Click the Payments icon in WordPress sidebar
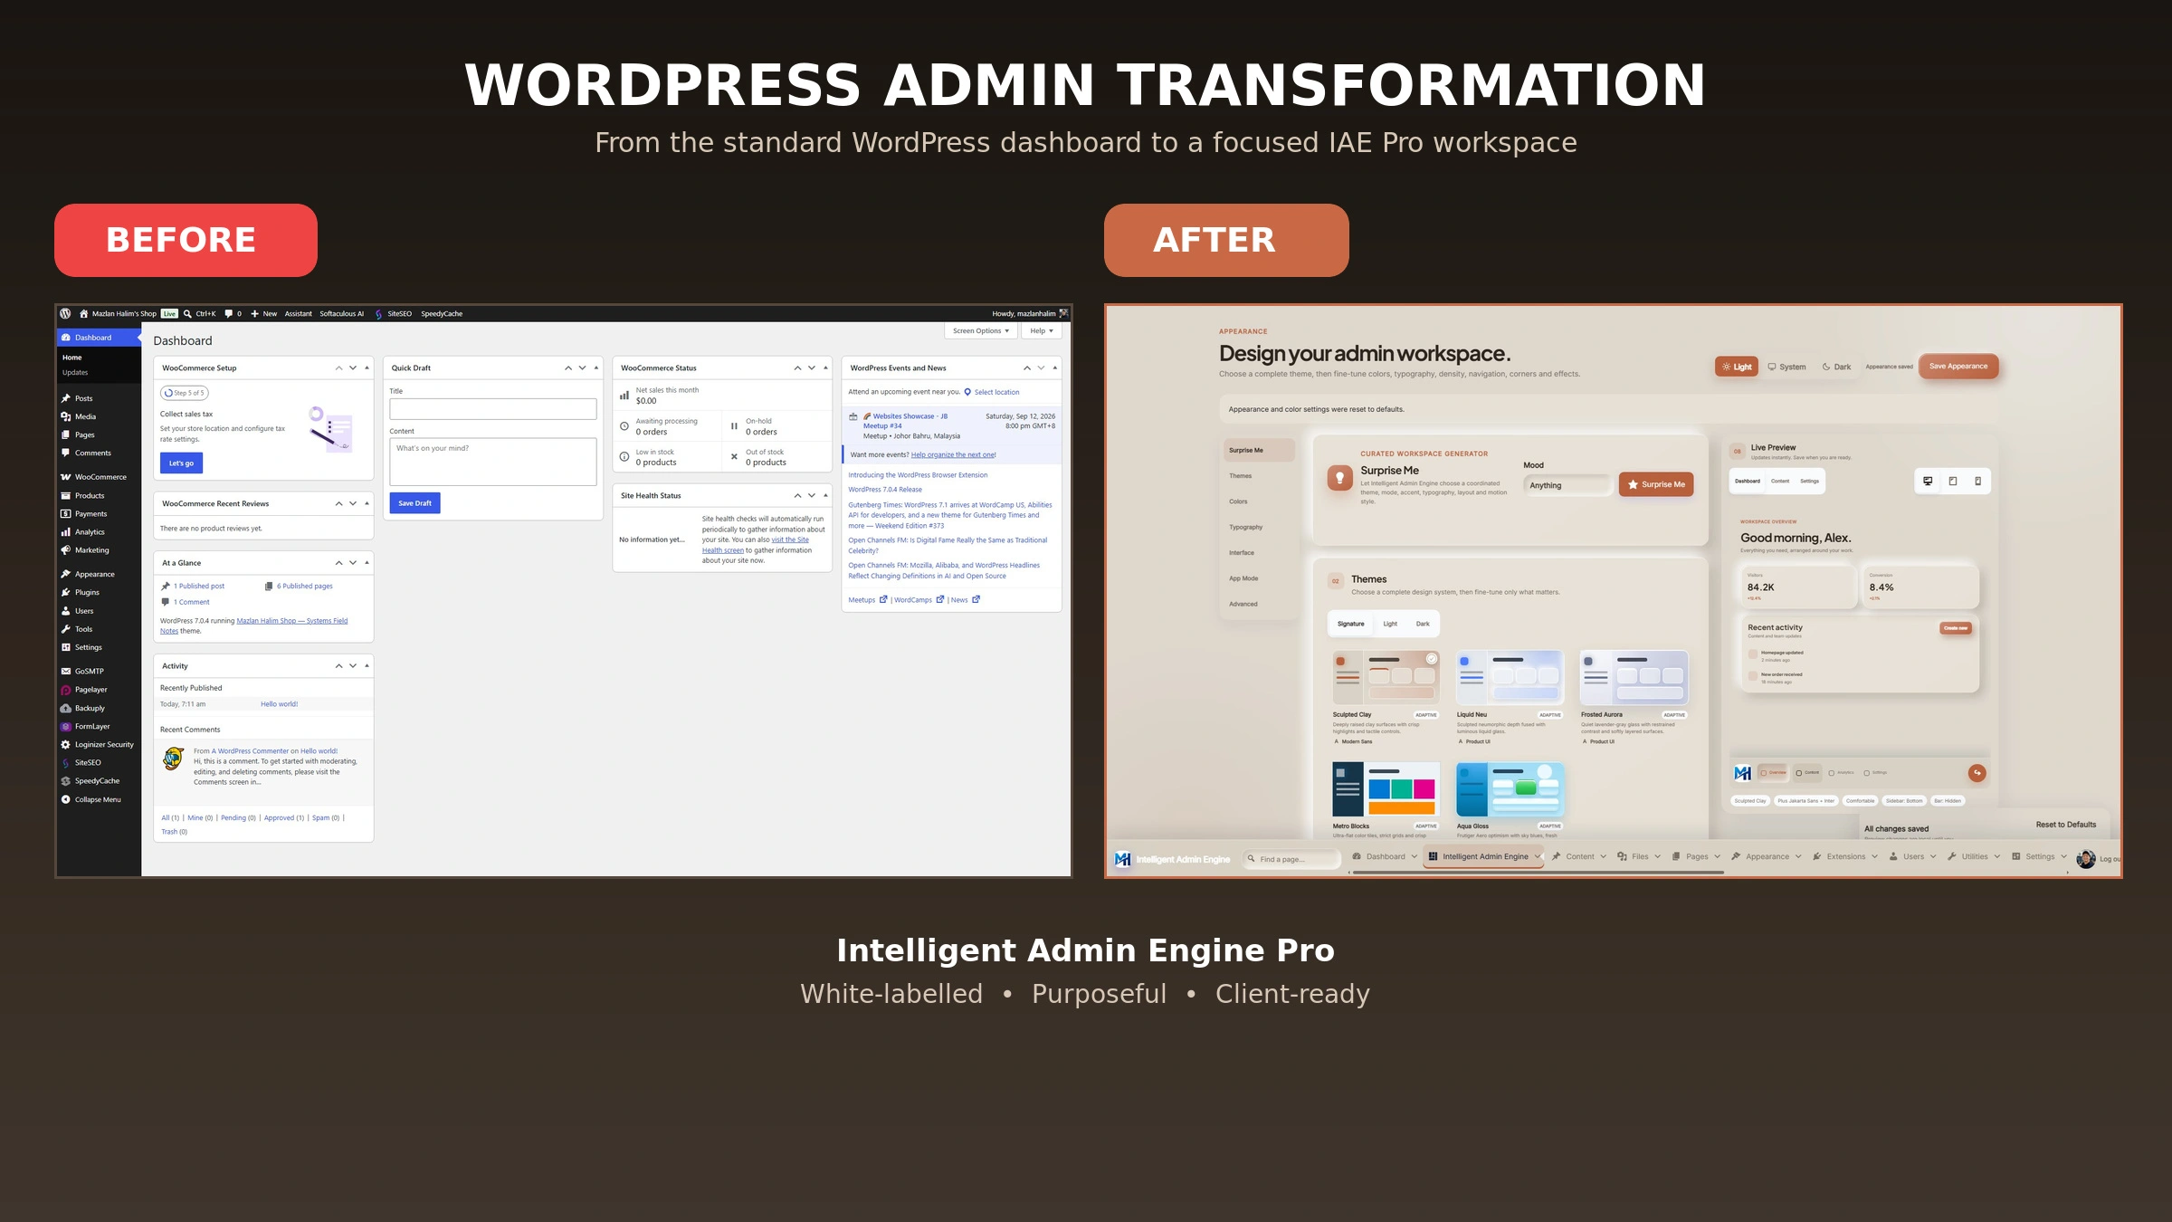The width and height of the screenshot is (2172, 1222). point(65,513)
